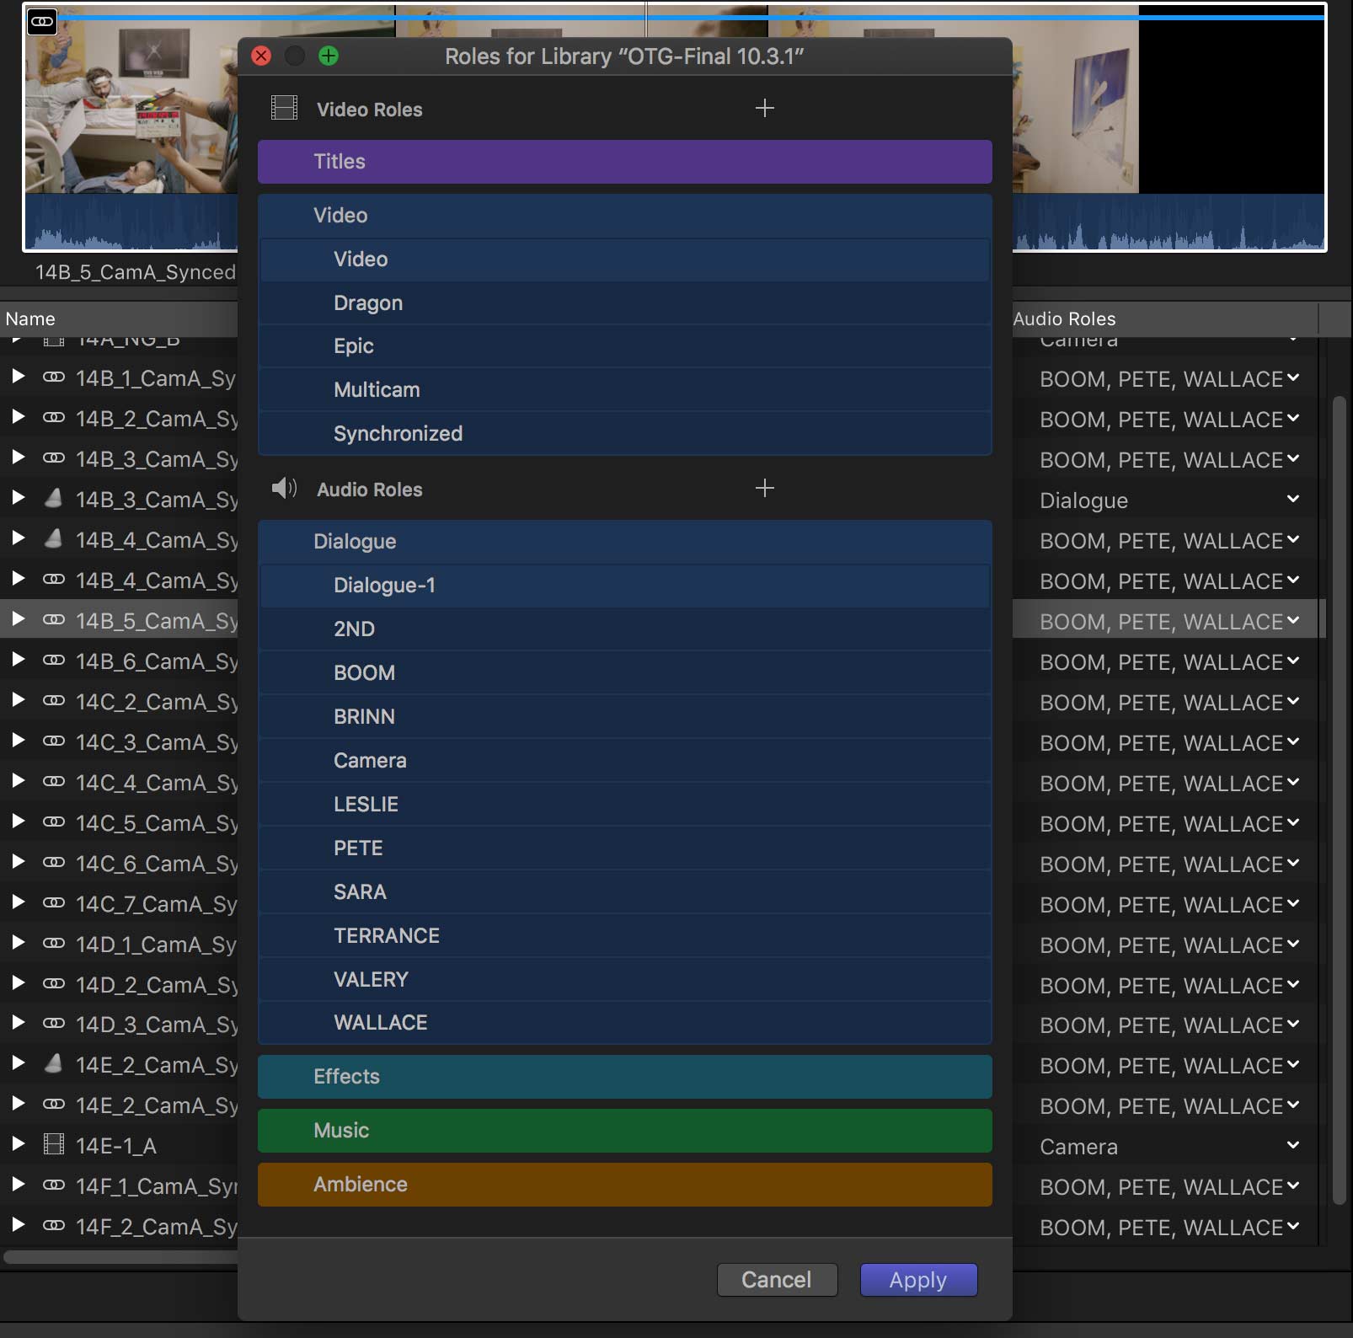Open audio roles dropdown for 14E-1_A Camera
The width and height of the screenshot is (1353, 1338).
[1293, 1145]
